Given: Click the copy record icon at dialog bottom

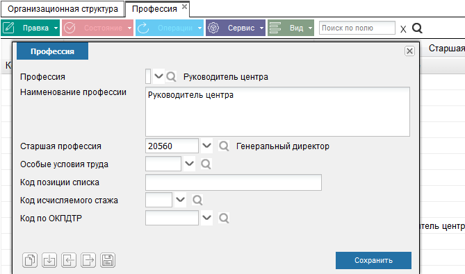Looking at the screenshot, I should [x=30, y=260].
